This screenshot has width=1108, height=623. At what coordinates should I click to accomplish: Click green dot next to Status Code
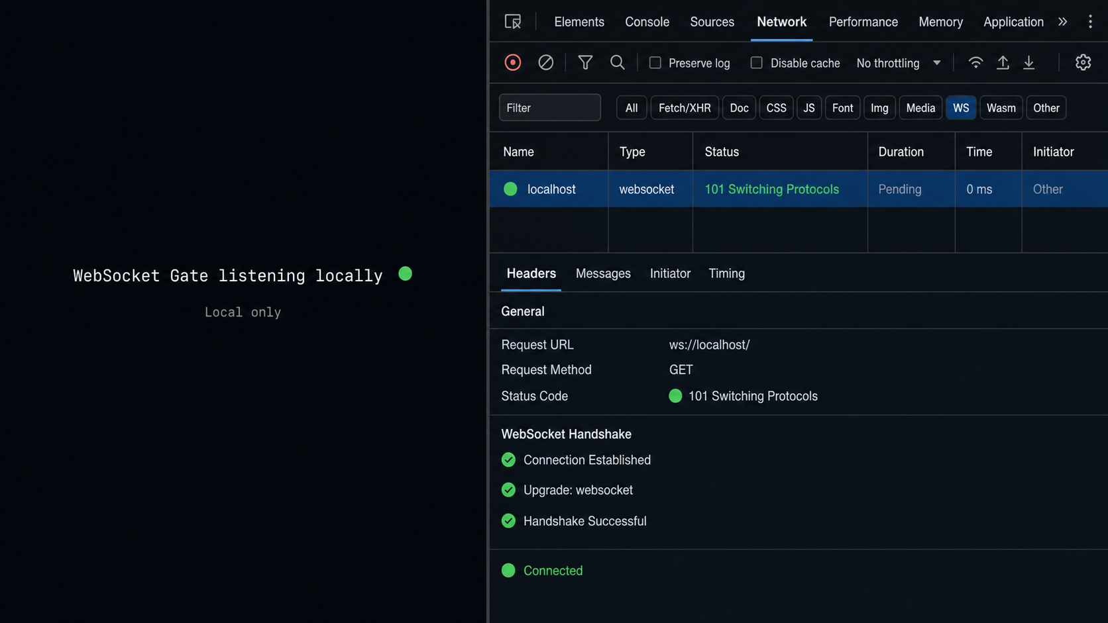pyautogui.click(x=675, y=396)
